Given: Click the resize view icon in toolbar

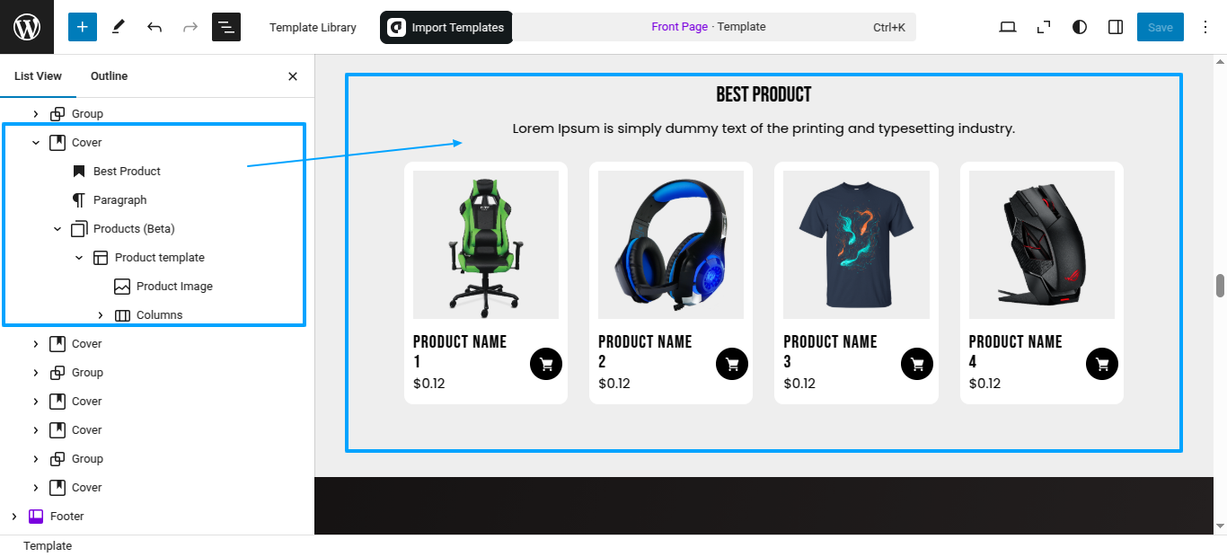Looking at the screenshot, I should pyautogui.click(x=1044, y=27).
